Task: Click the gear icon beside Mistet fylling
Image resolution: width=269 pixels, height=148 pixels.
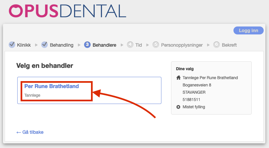Action: 178,107
